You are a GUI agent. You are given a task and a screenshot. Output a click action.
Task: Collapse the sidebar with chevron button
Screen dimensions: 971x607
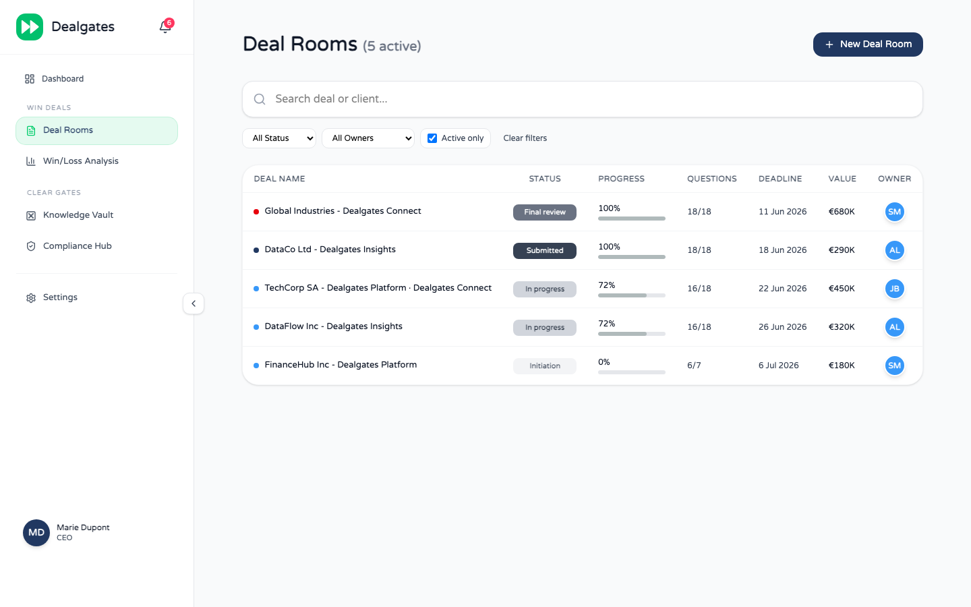click(x=194, y=303)
